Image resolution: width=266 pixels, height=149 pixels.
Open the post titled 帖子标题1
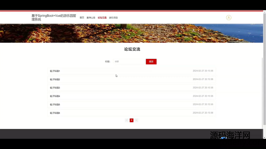(55, 71)
